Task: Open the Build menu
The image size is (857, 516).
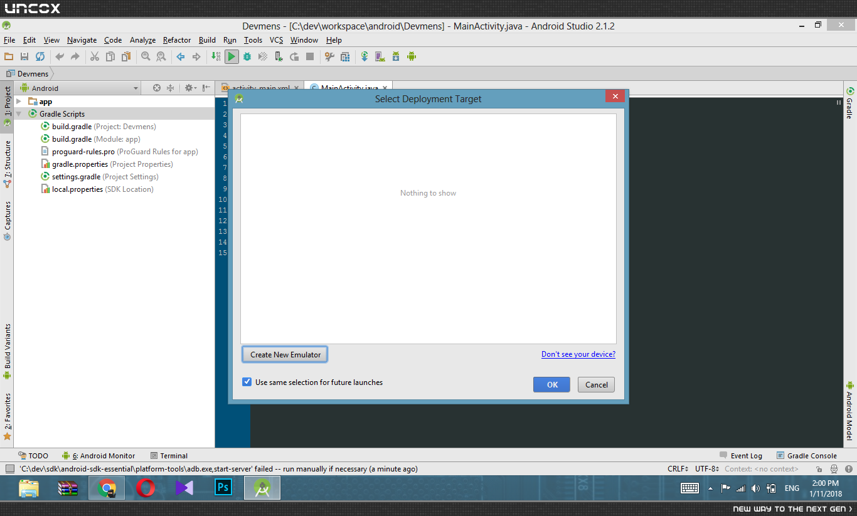Action: click(x=207, y=40)
